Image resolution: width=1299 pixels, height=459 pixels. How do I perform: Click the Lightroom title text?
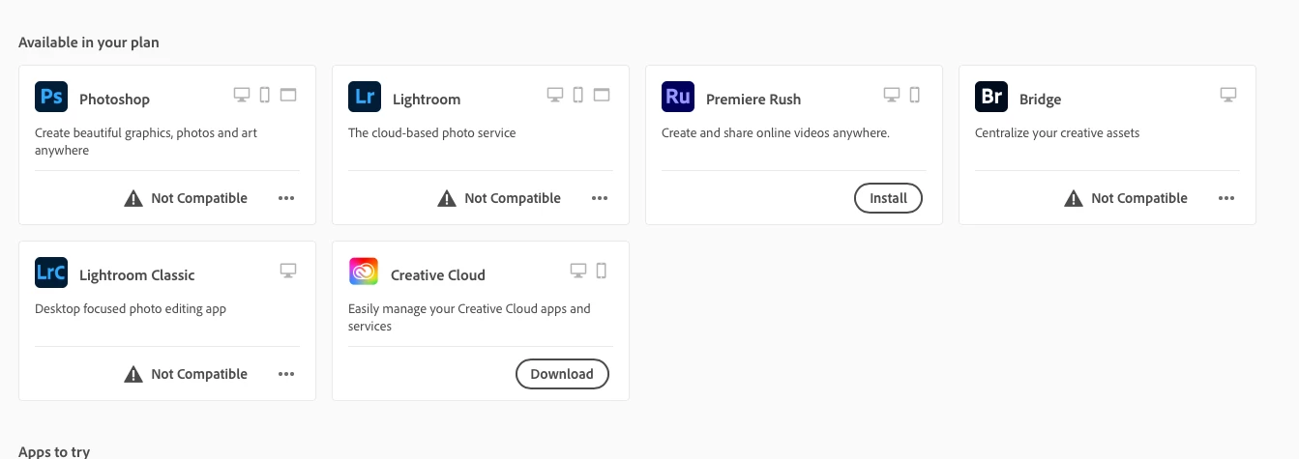point(427,100)
